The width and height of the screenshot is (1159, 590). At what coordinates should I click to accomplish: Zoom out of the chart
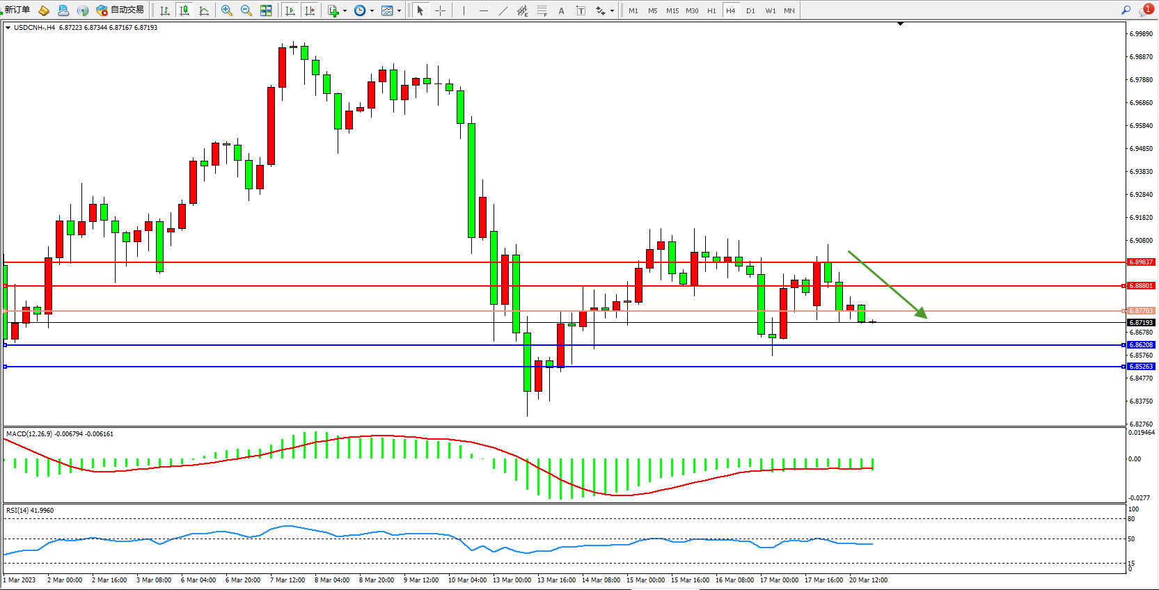click(x=246, y=10)
